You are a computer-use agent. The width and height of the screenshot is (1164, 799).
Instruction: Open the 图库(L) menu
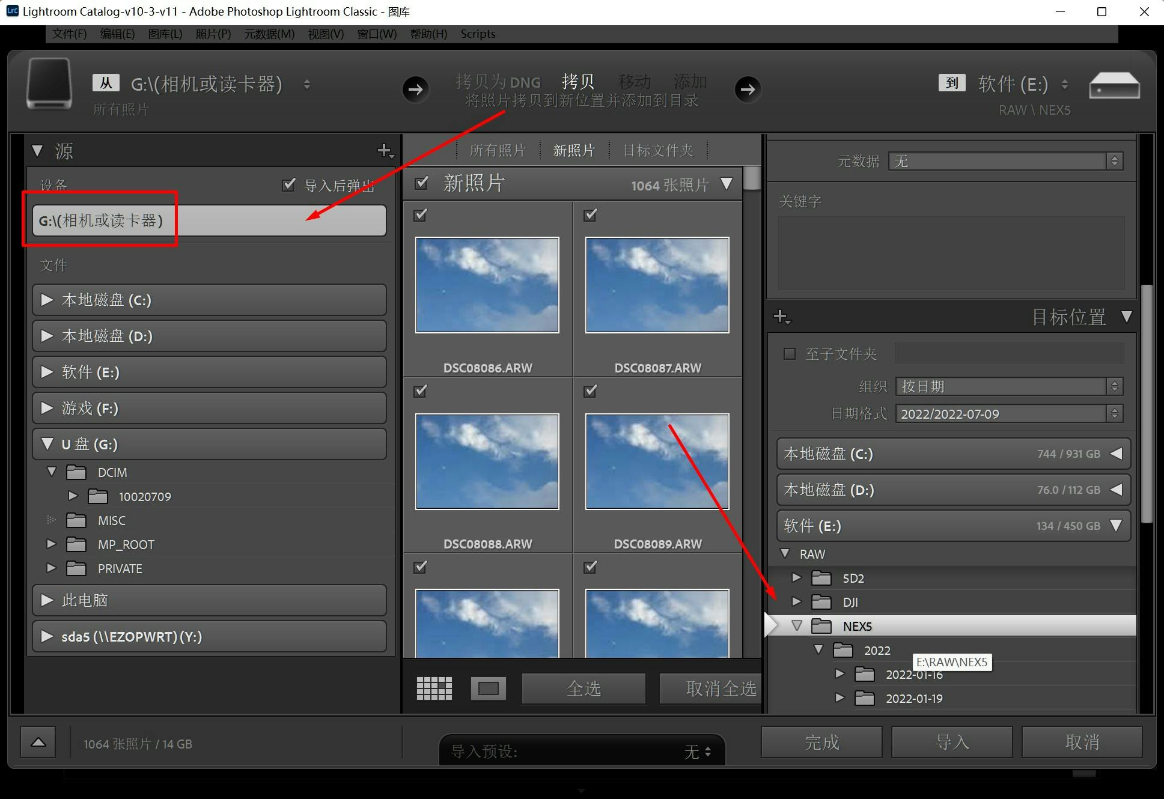tap(165, 34)
